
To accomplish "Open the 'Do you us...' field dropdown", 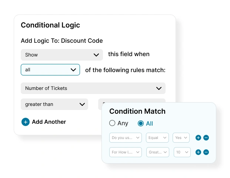I will click(126, 137).
